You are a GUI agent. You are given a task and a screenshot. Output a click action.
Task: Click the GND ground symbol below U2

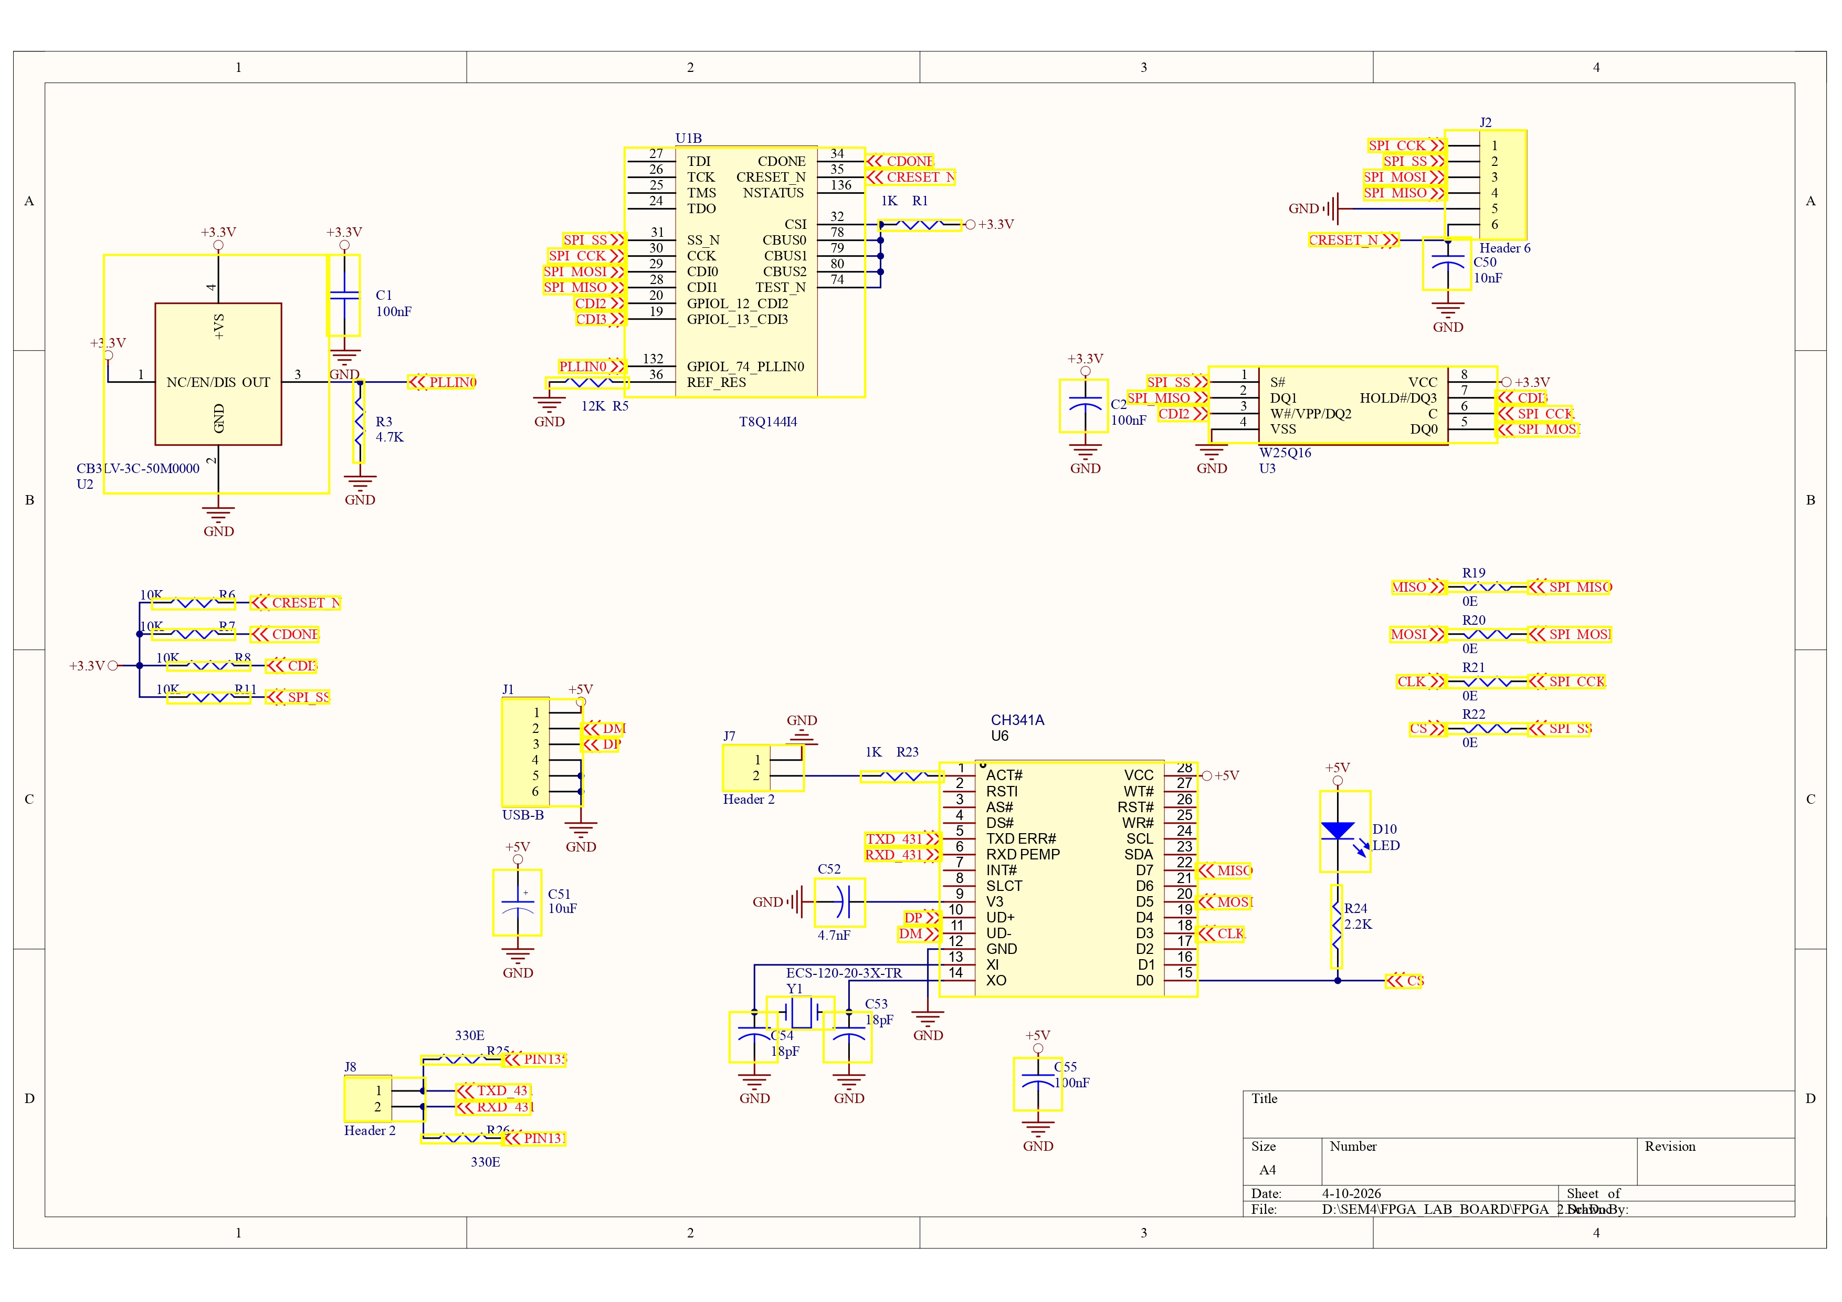pos(218,513)
